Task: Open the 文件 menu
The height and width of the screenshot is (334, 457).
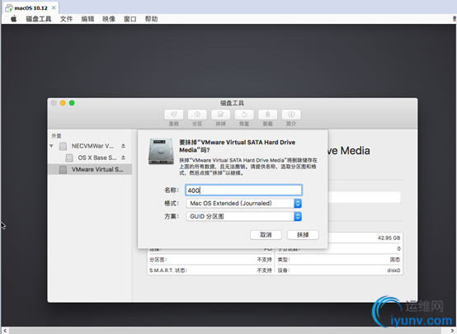Action: pyautogui.click(x=66, y=19)
